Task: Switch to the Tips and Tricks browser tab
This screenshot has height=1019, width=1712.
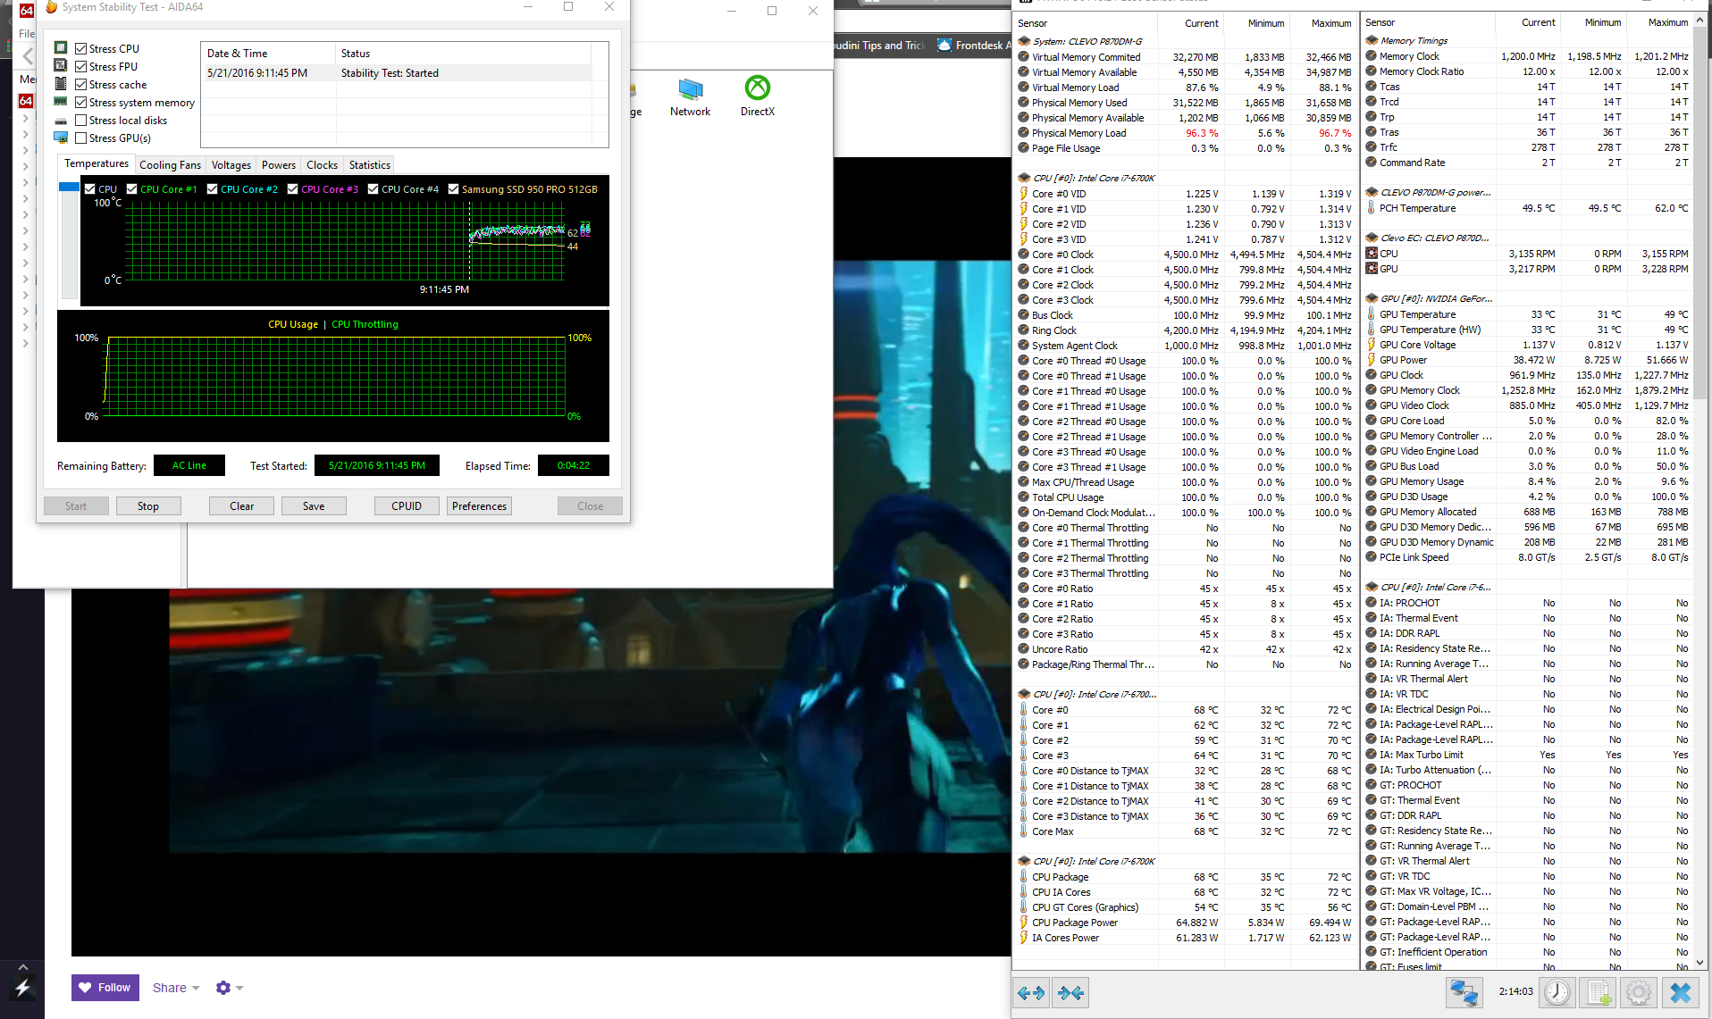Action: pyautogui.click(x=879, y=46)
